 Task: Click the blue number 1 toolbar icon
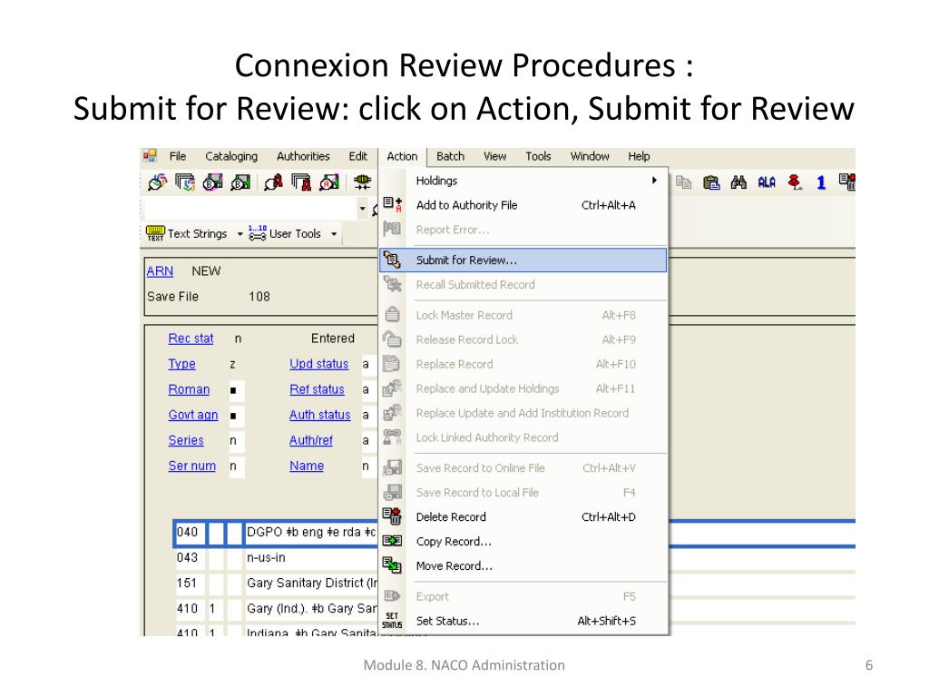820,182
